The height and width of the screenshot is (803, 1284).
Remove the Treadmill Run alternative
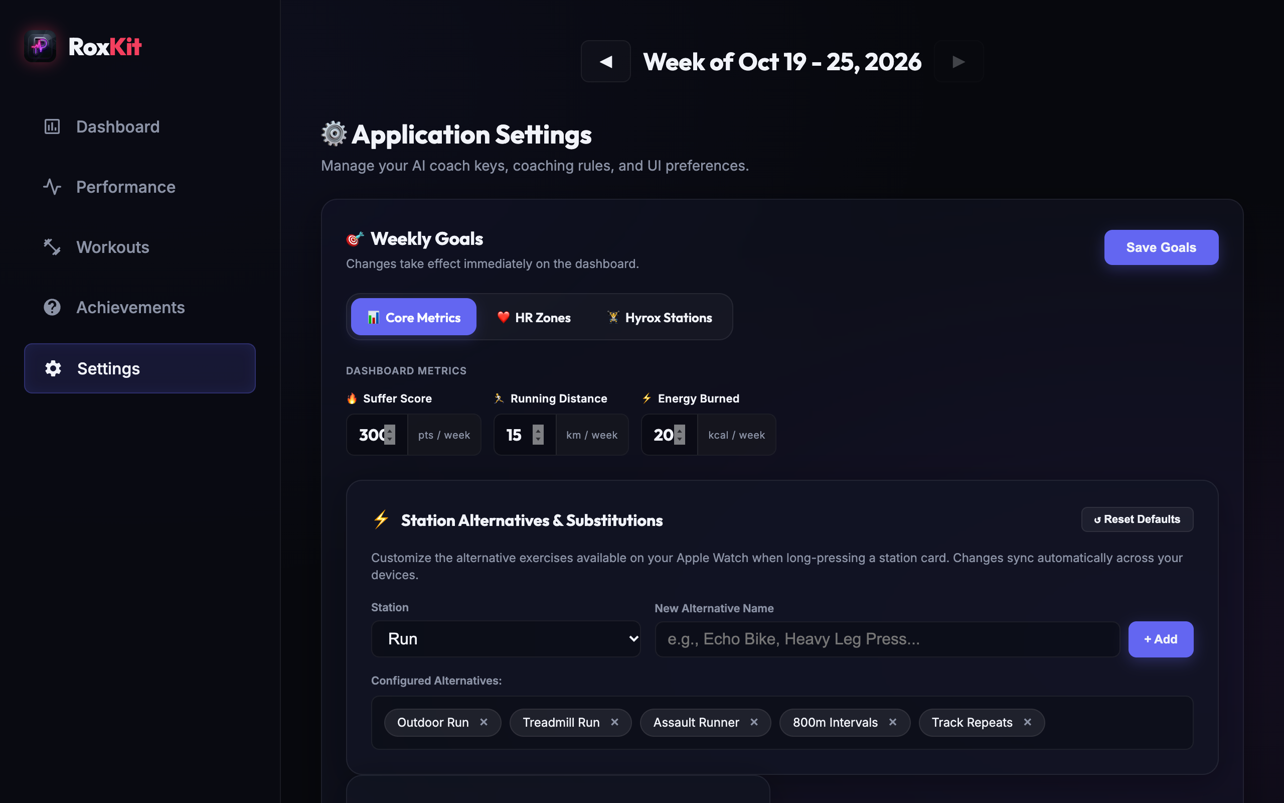(614, 722)
